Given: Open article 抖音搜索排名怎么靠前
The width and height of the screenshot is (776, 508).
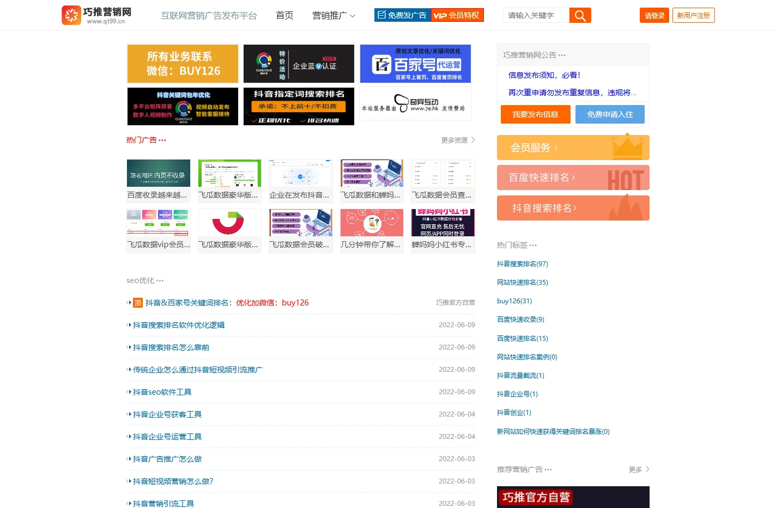Looking at the screenshot, I should pyautogui.click(x=171, y=347).
